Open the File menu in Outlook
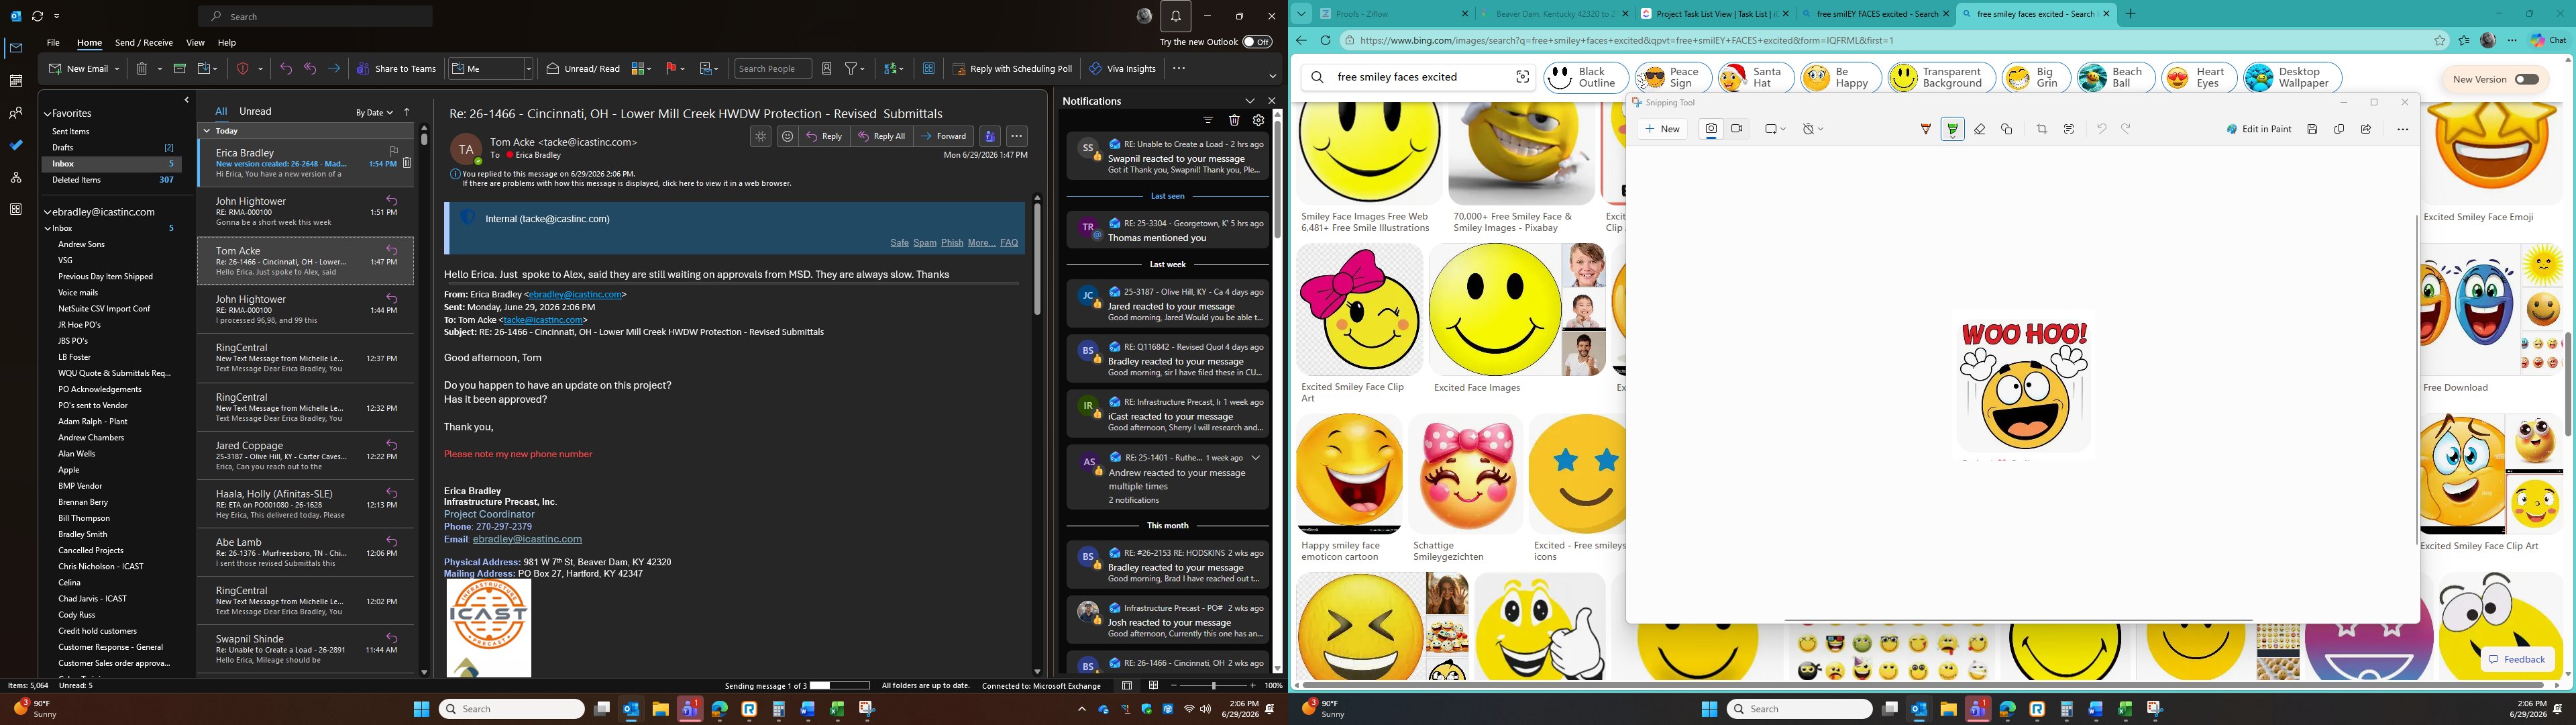This screenshot has height=725, width=2576. (53, 43)
